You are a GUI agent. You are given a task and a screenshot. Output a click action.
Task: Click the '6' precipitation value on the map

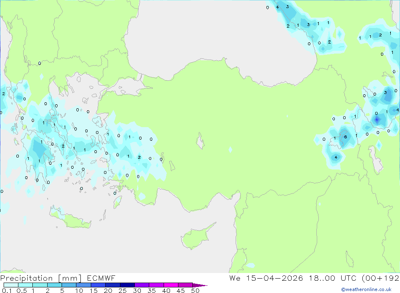(x=346, y=137)
